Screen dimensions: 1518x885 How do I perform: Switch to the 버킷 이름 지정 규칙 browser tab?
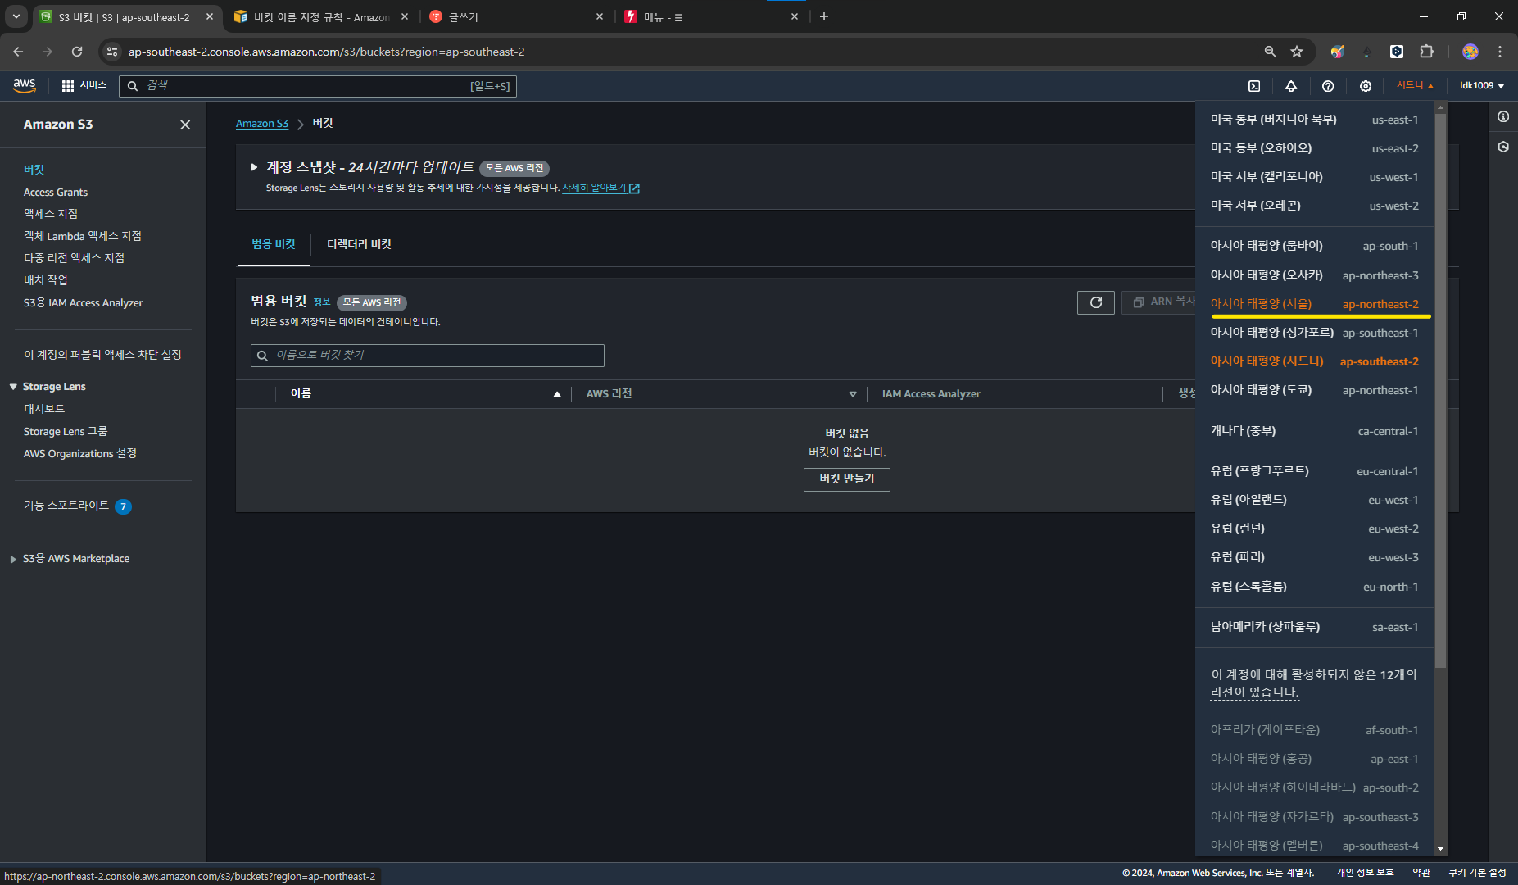point(321,16)
